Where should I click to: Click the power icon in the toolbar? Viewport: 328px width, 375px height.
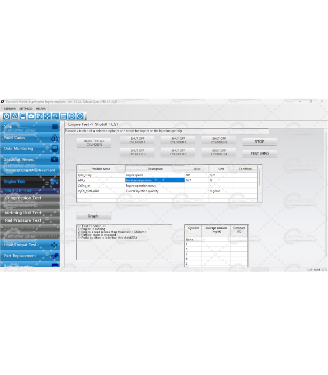click(7, 116)
